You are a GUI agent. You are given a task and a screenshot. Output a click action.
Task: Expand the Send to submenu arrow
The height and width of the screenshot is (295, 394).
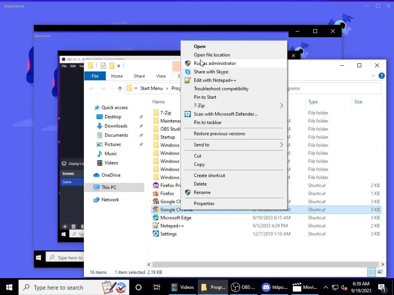pos(281,145)
